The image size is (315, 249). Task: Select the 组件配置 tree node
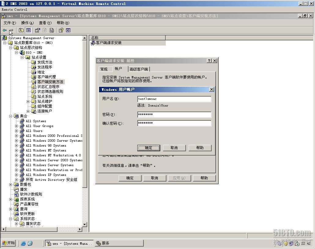click(x=45, y=106)
